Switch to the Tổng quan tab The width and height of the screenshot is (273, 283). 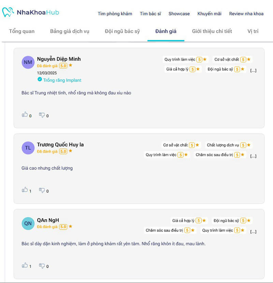[21, 31]
